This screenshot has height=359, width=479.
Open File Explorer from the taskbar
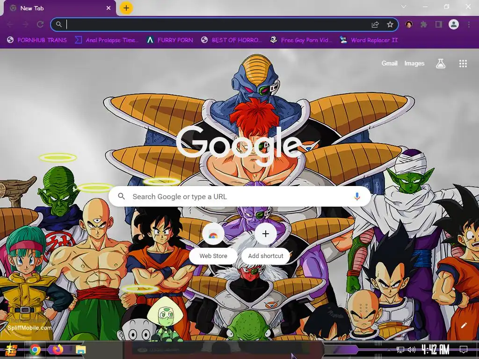[80, 350]
